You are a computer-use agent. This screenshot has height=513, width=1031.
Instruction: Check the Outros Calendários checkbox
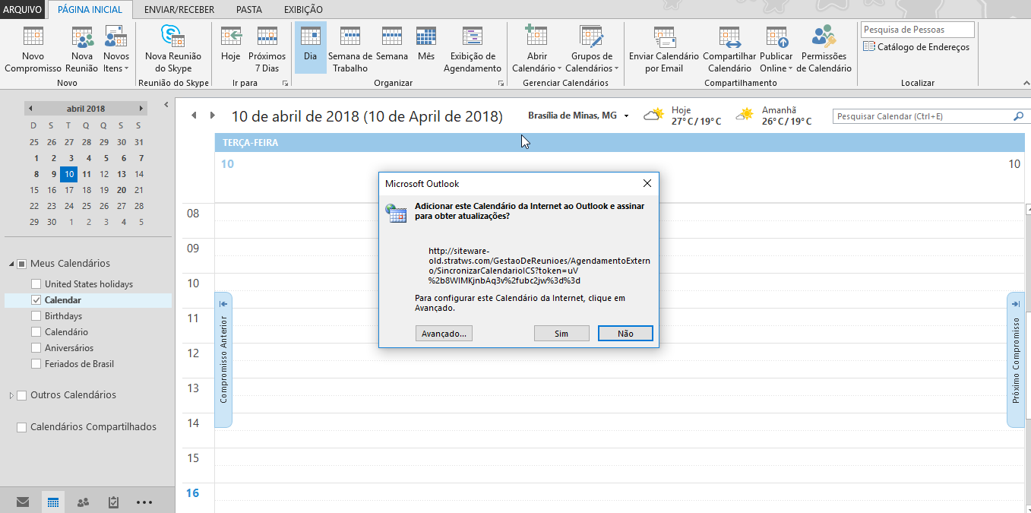tap(22, 395)
